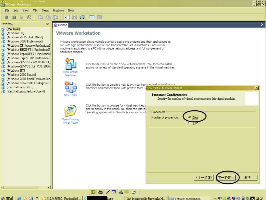266x200 pixels.
Task: Click the keyboard icon in IME bar
Action: point(100,192)
